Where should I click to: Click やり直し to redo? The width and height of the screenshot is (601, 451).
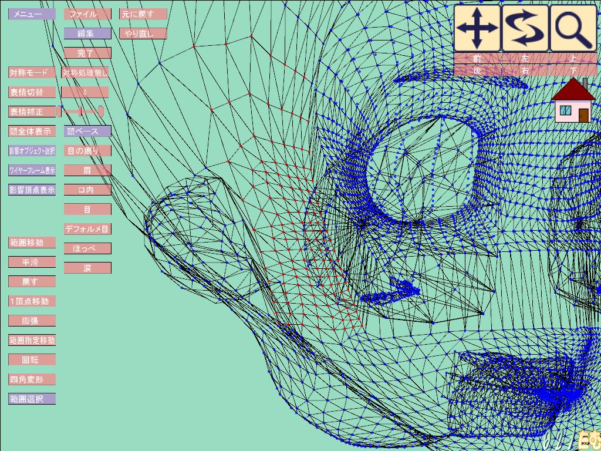coord(143,33)
